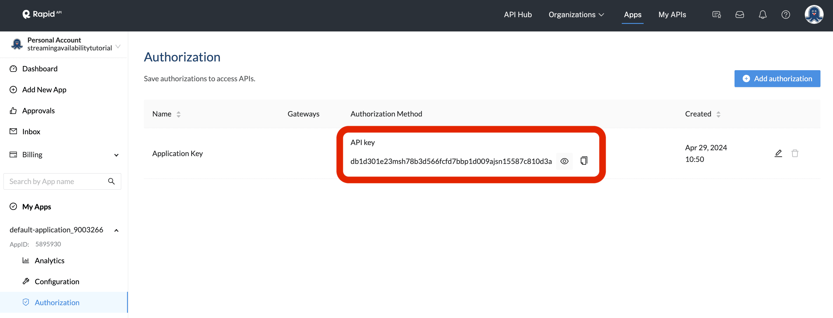Open Configuration under default-application_9003266

[57, 281]
